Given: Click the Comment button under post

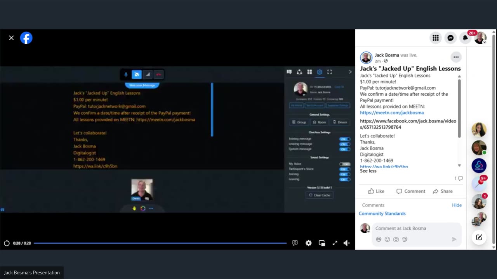Looking at the screenshot, I should point(410,191).
